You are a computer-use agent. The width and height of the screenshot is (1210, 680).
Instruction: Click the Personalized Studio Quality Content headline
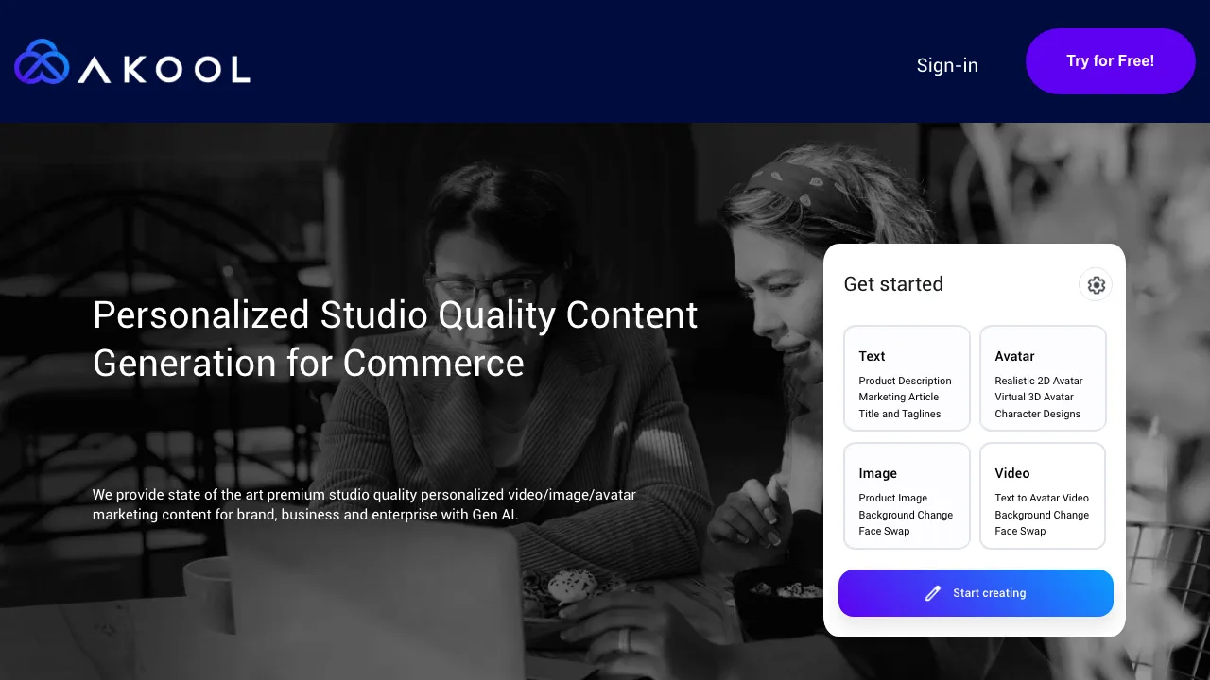pos(395,339)
